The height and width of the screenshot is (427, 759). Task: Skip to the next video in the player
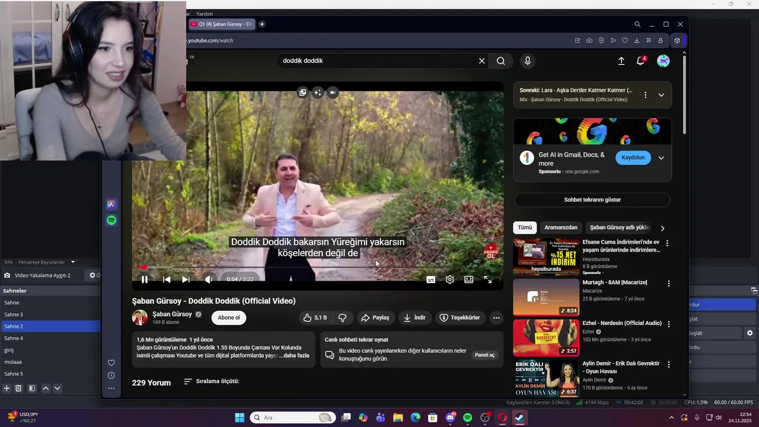click(186, 279)
